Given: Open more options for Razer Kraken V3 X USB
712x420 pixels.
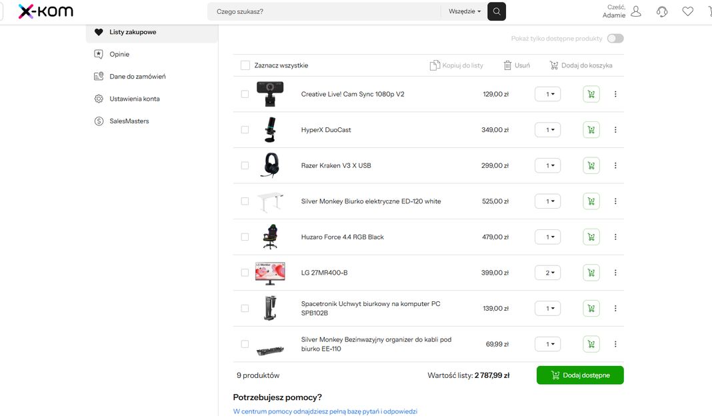Looking at the screenshot, I should [x=615, y=165].
